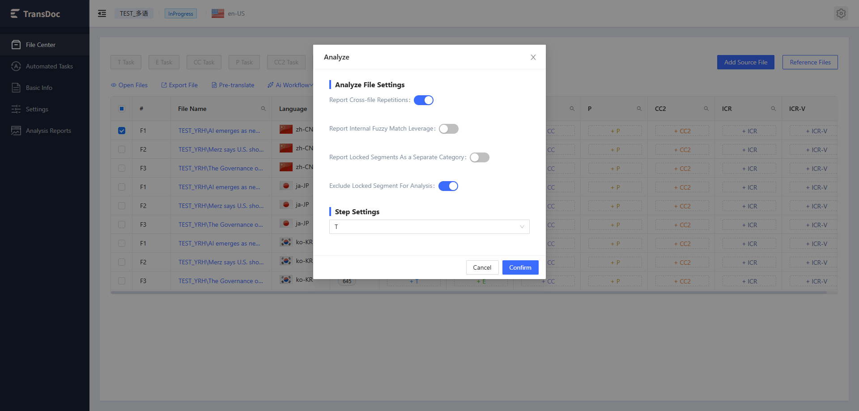Viewport: 859px width, 411px height.
Task: Click Reference Files button
Action: [x=810, y=62]
